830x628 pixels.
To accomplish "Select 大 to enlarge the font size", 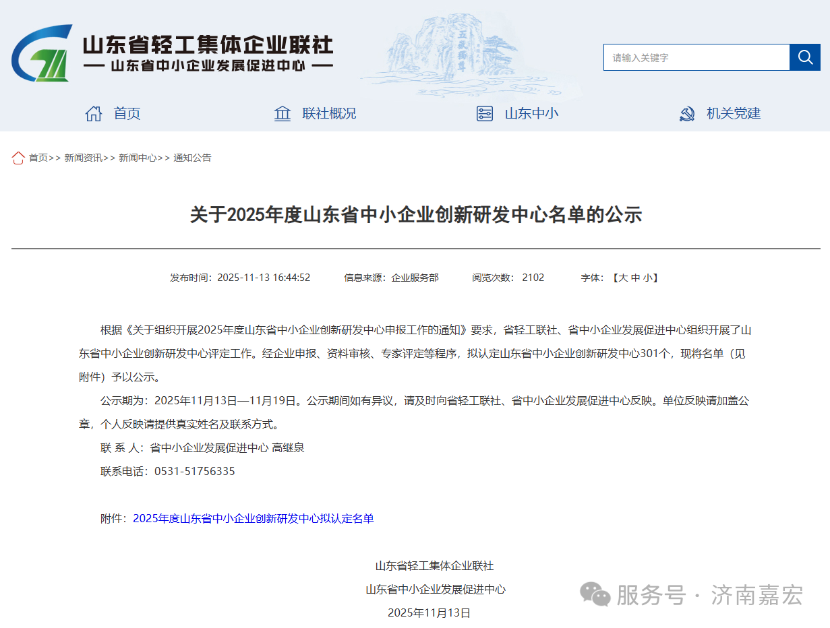I will (622, 277).
